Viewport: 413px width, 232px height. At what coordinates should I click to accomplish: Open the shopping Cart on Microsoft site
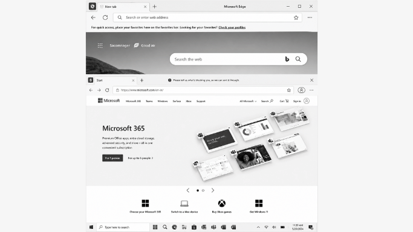tap(284, 101)
